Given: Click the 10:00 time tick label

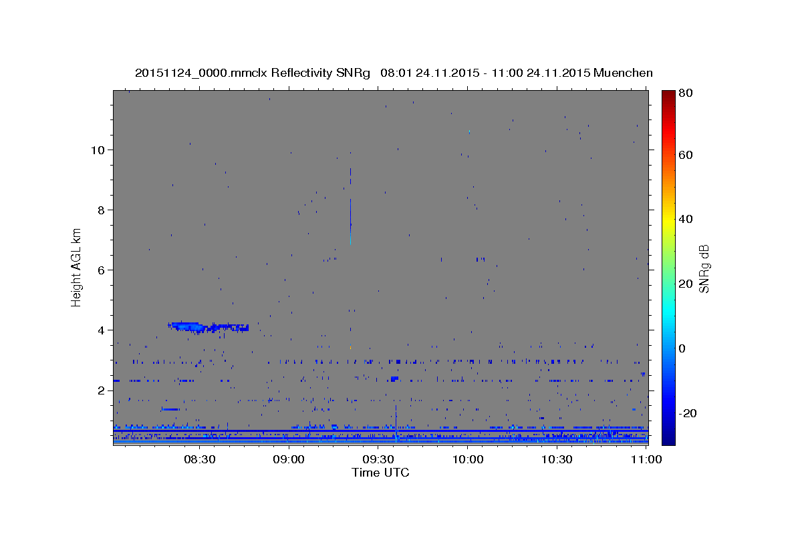Looking at the screenshot, I should [x=468, y=459].
